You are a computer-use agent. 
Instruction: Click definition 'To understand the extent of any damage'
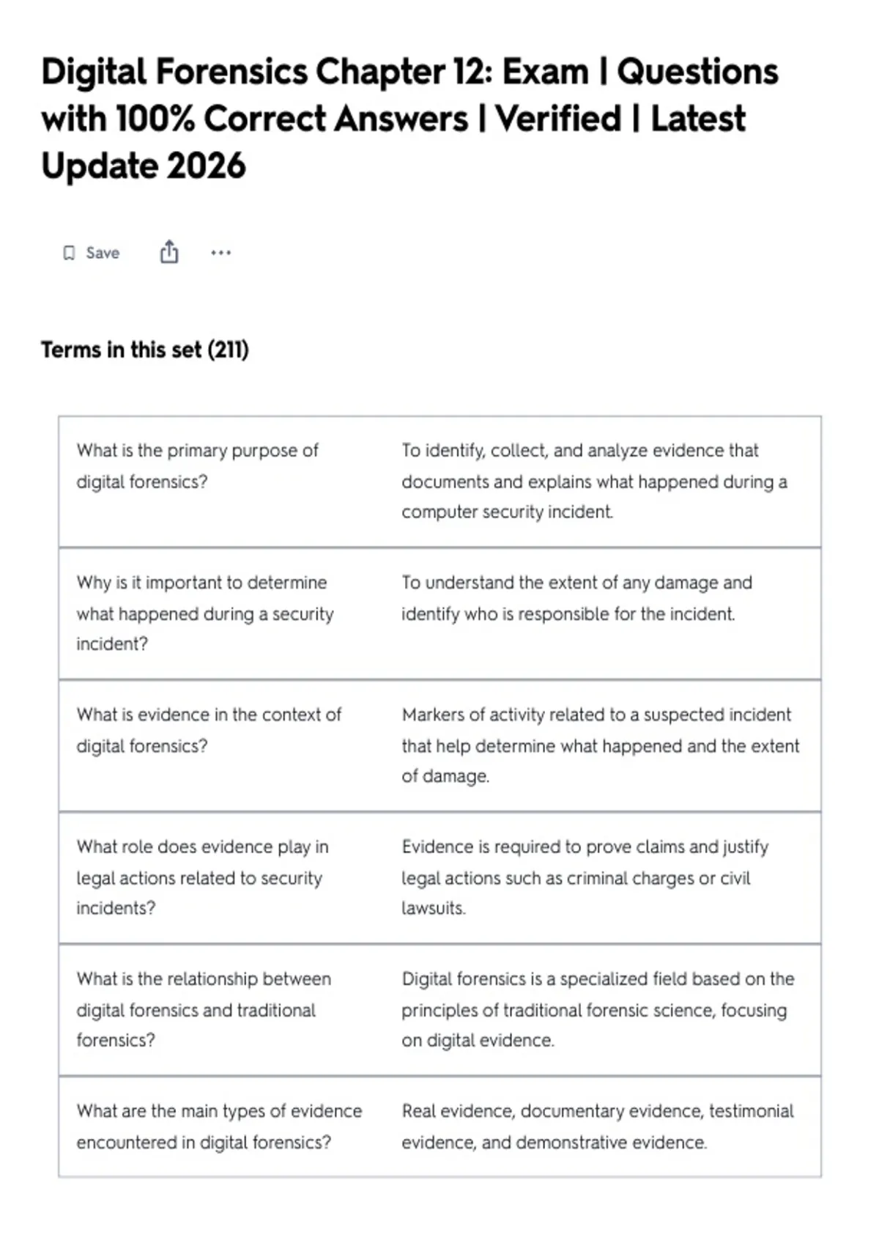[x=576, y=598]
